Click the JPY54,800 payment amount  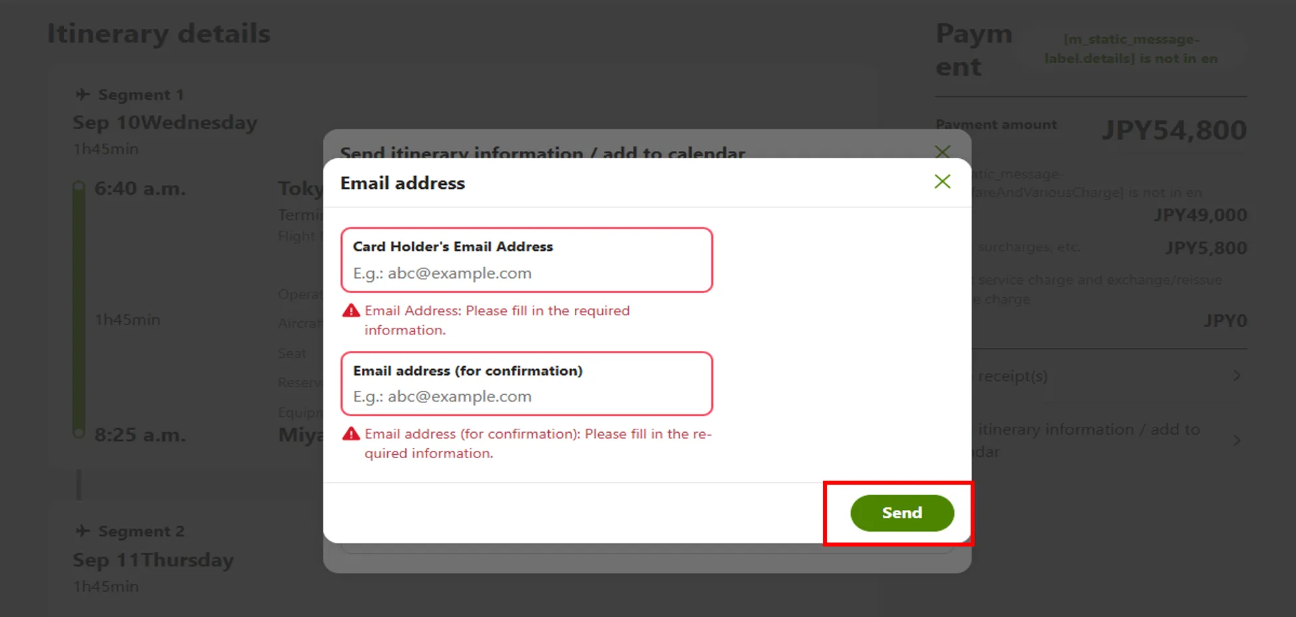(1174, 130)
